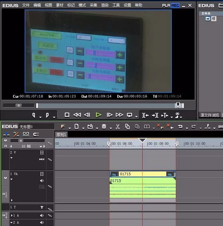Click the ripple delete icon
Image resolution: width=223 pixels, height=226 pixels.
pyautogui.click(x=170, y=126)
